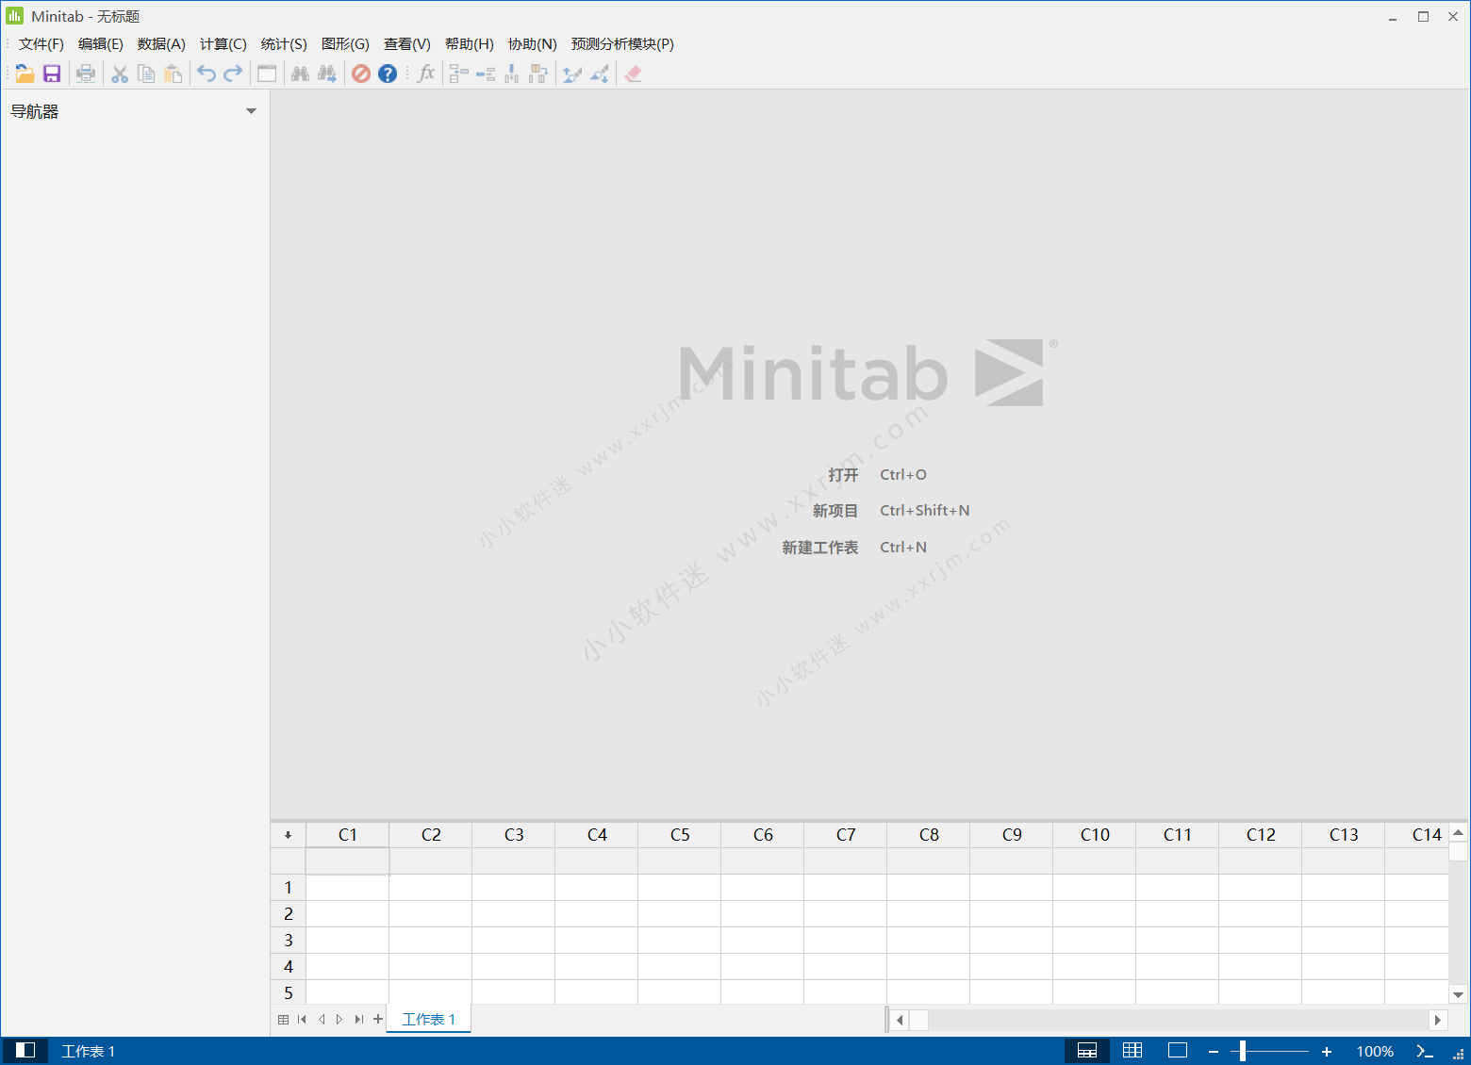Screen dimensions: 1471x1065
Task: Open Help with the blue question mark icon
Action: tap(388, 74)
